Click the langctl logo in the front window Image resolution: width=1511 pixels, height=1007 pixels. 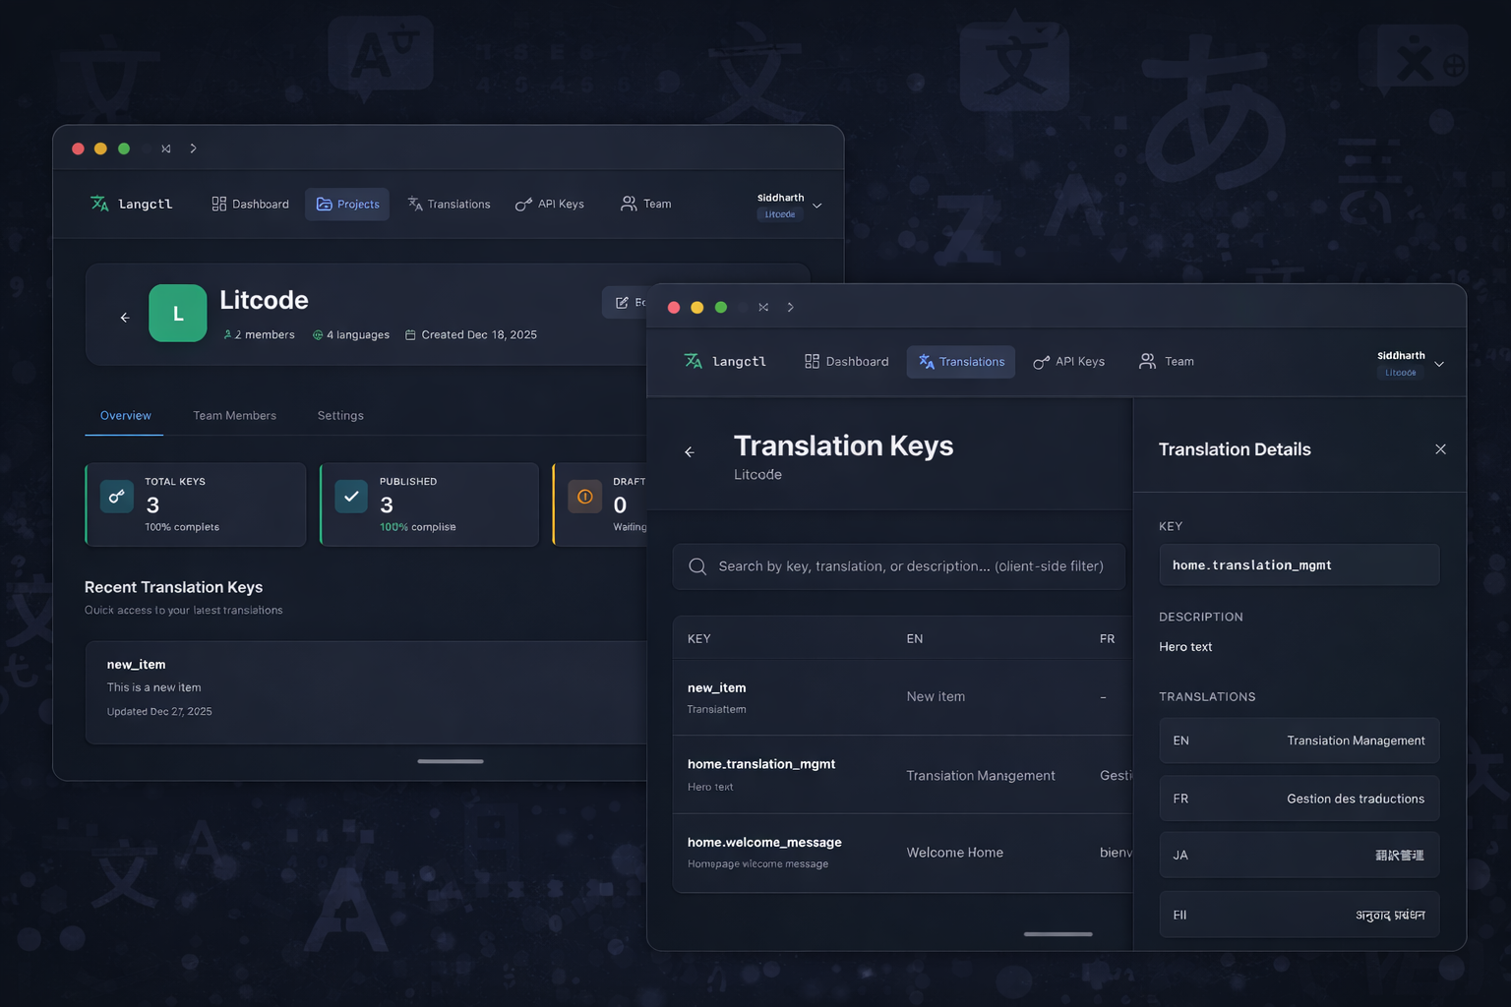pos(725,362)
